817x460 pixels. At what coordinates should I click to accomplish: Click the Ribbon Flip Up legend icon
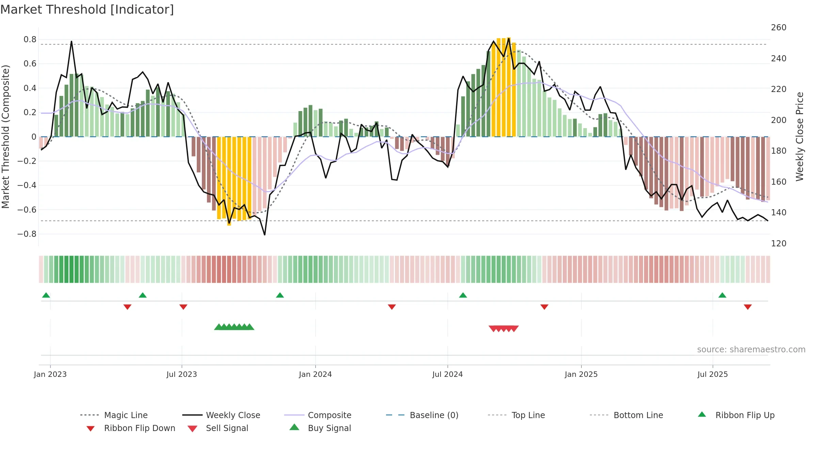702,414
